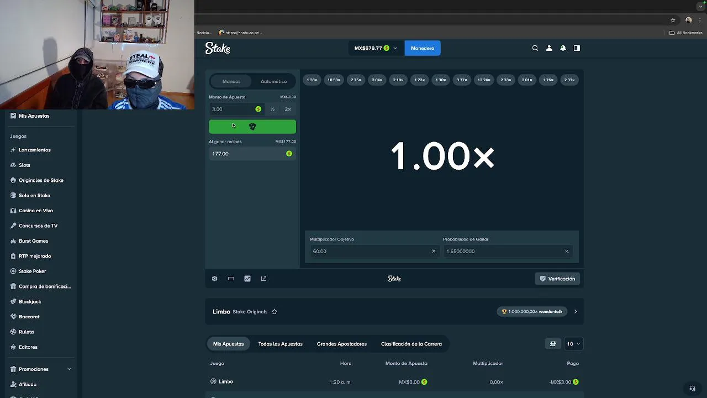The width and height of the screenshot is (707, 398).
Task: Open the tab search chevron in Chrome
Action: [700, 6]
